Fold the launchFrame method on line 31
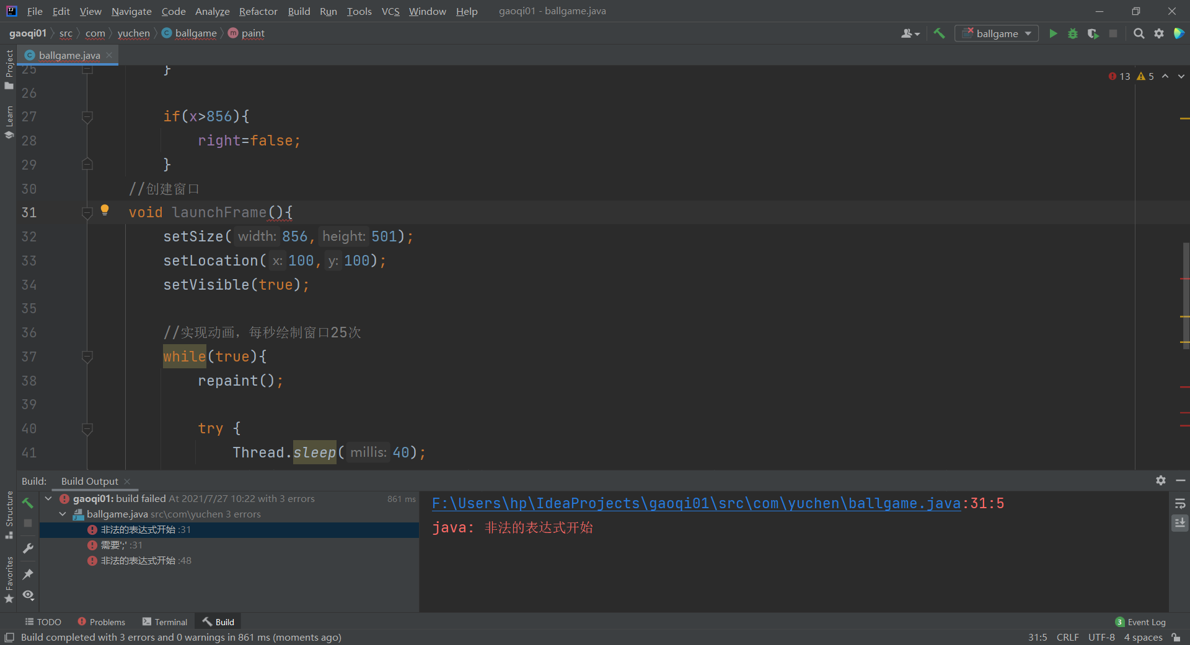This screenshot has height=645, width=1190. [x=87, y=212]
